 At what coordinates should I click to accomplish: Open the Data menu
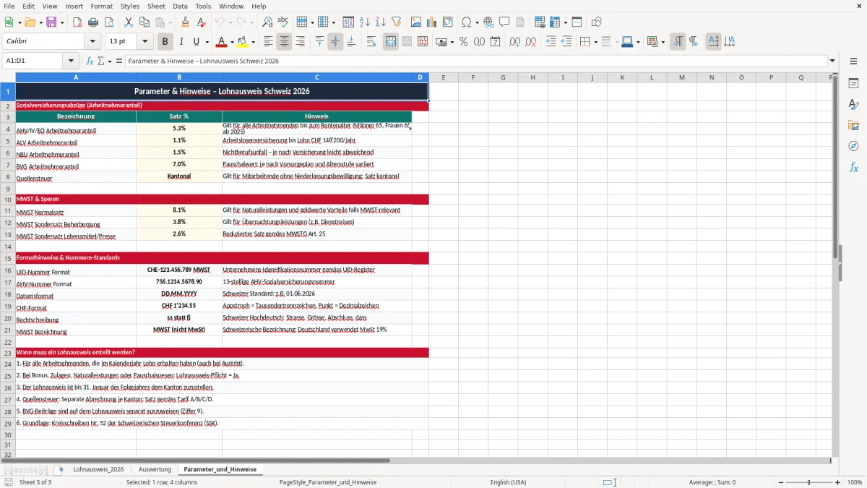[x=180, y=6]
